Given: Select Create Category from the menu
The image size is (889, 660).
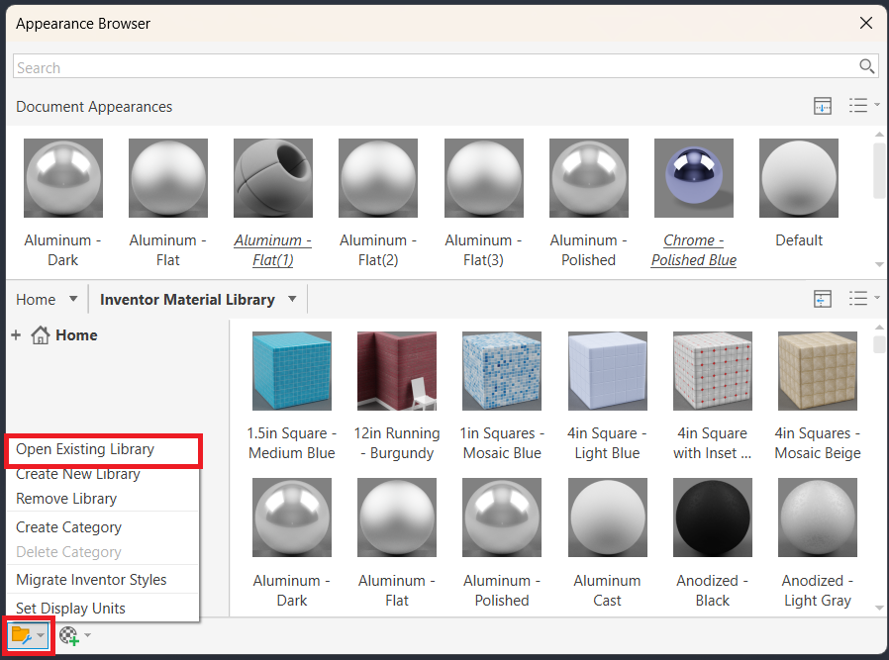Looking at the screenshot, I should tap(103, 527).
